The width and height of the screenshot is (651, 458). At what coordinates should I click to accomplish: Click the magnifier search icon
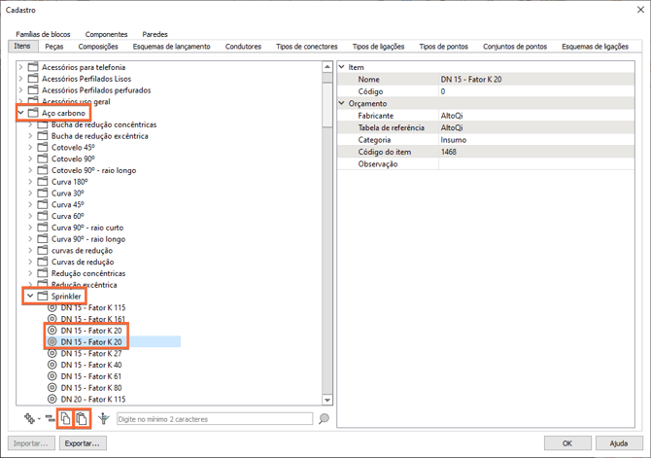click(325, 419)
